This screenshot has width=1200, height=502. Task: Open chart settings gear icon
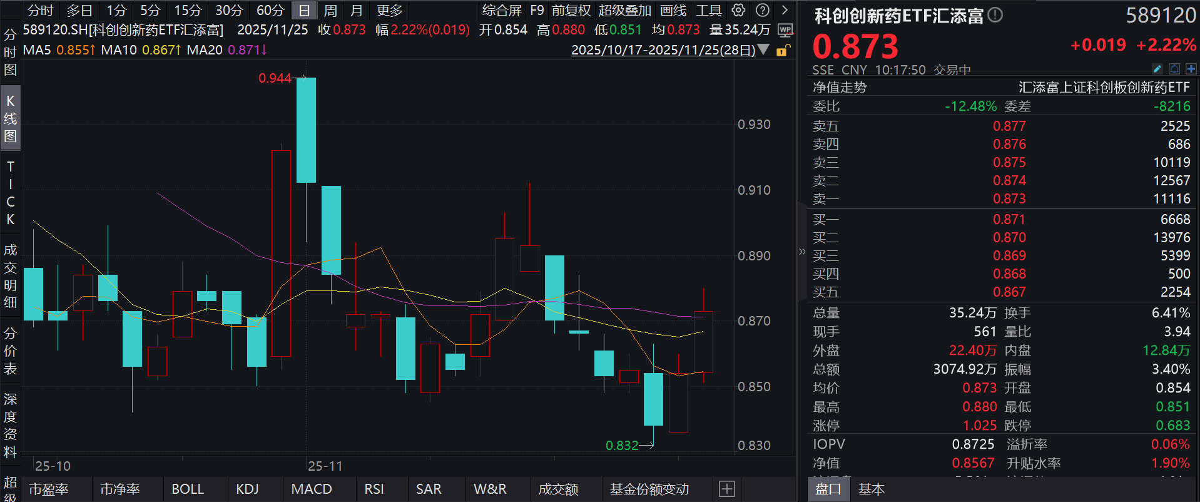pos(738,10)
